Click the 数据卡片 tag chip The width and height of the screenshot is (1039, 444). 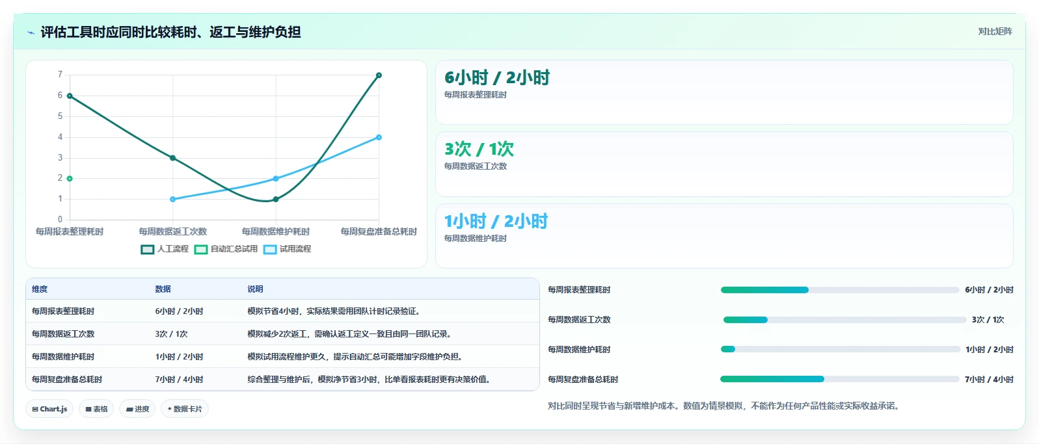[185, 409]
